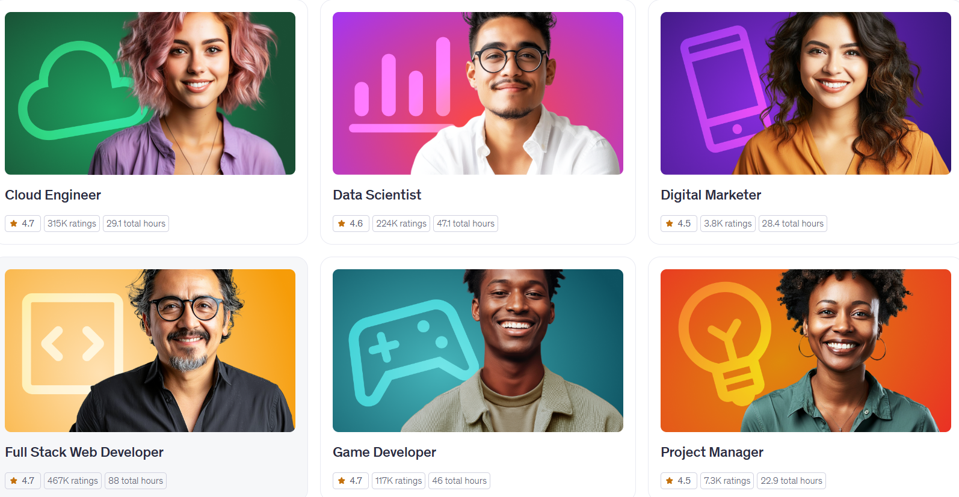Open the Game Developer course title
The height and width of the screenshot is (497, 959).
point(384,452)
